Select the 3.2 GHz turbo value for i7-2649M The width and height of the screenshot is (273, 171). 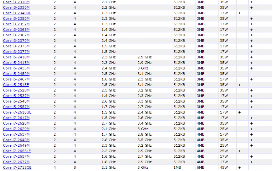pos(145,146)
